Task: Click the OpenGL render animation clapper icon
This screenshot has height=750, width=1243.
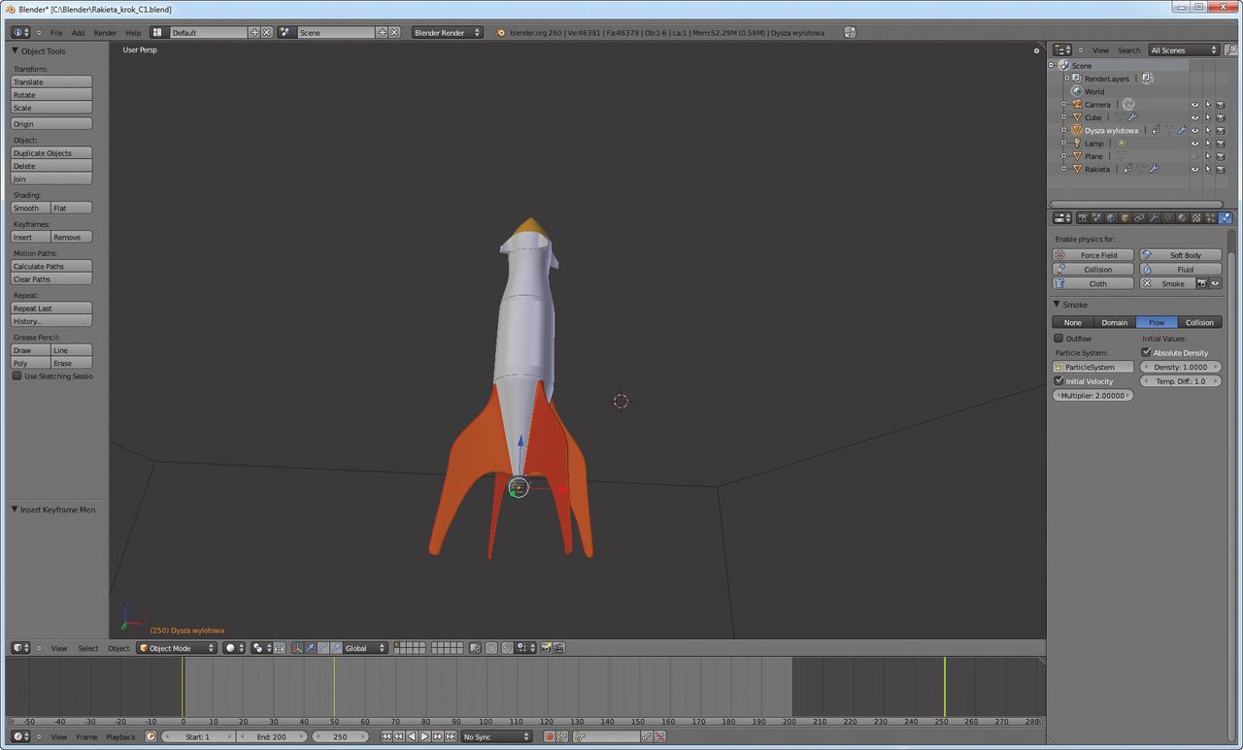Action: pos(558,648)
